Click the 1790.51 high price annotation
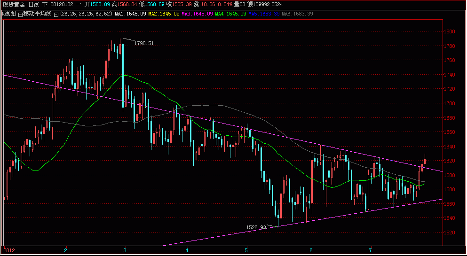 tap(144, 43)
